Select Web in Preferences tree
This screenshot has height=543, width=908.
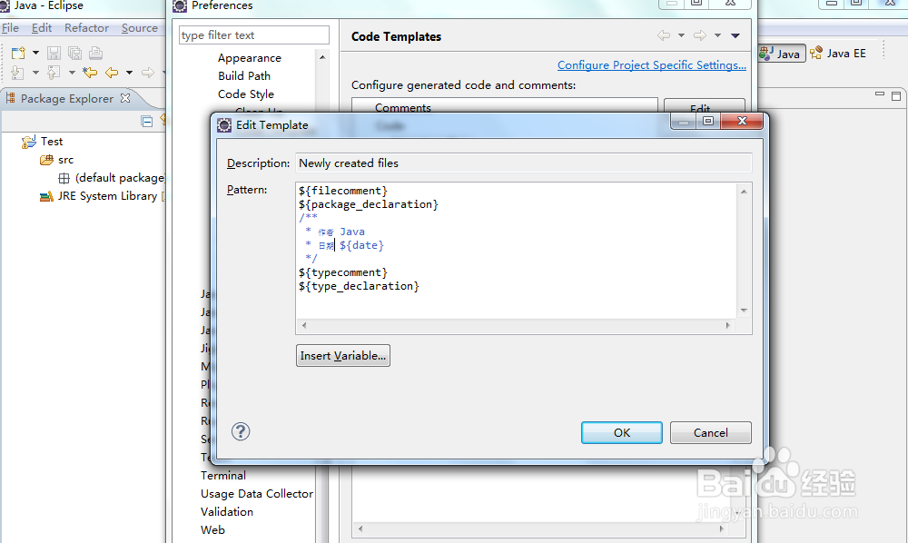tap(212, 529)
